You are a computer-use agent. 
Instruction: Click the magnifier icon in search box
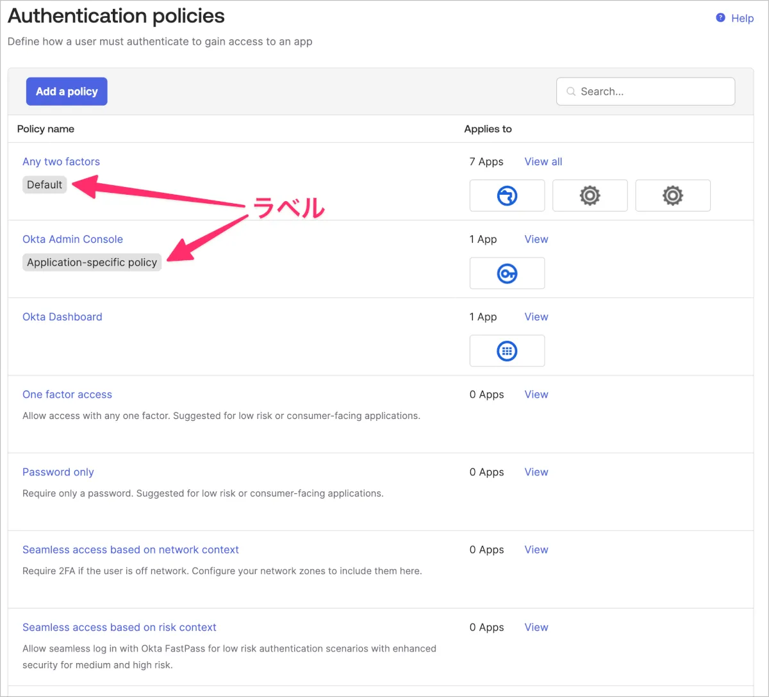point(571,92)
